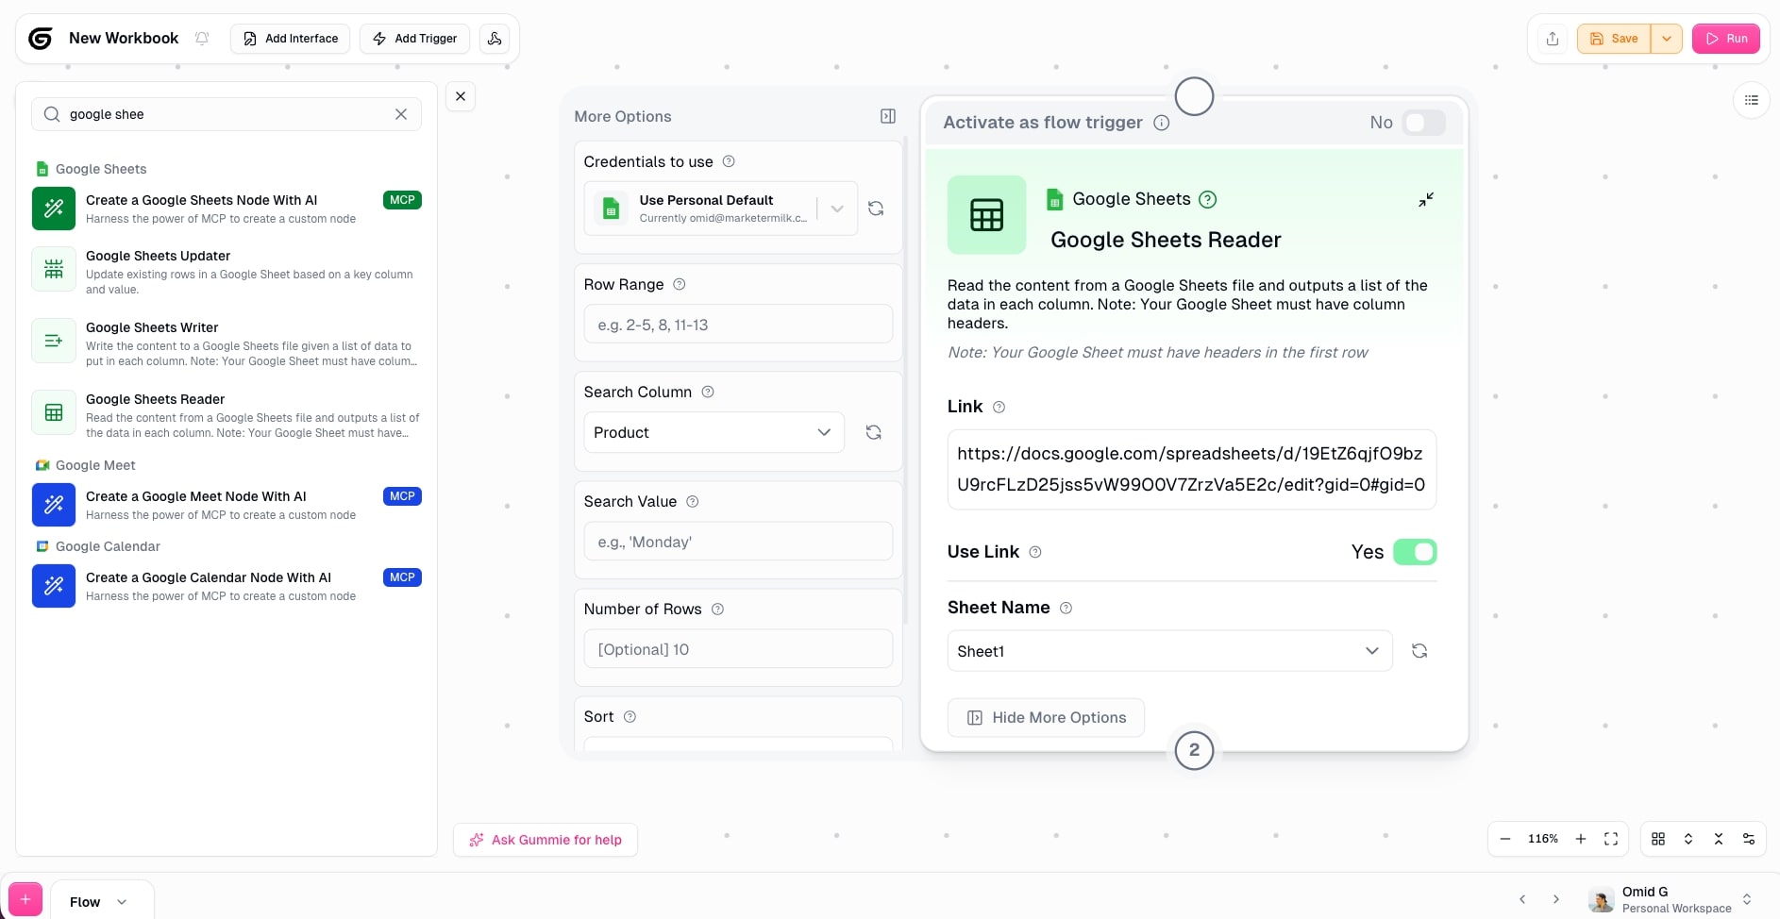Open info tooltip for Activate as flow trigger
The height and width of the screenshot is (919, 1780).
point(1162,123)
